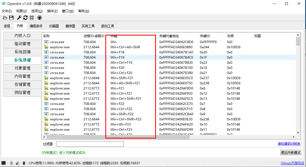Click the save disk toolbar icon

(x=11, y=18)
